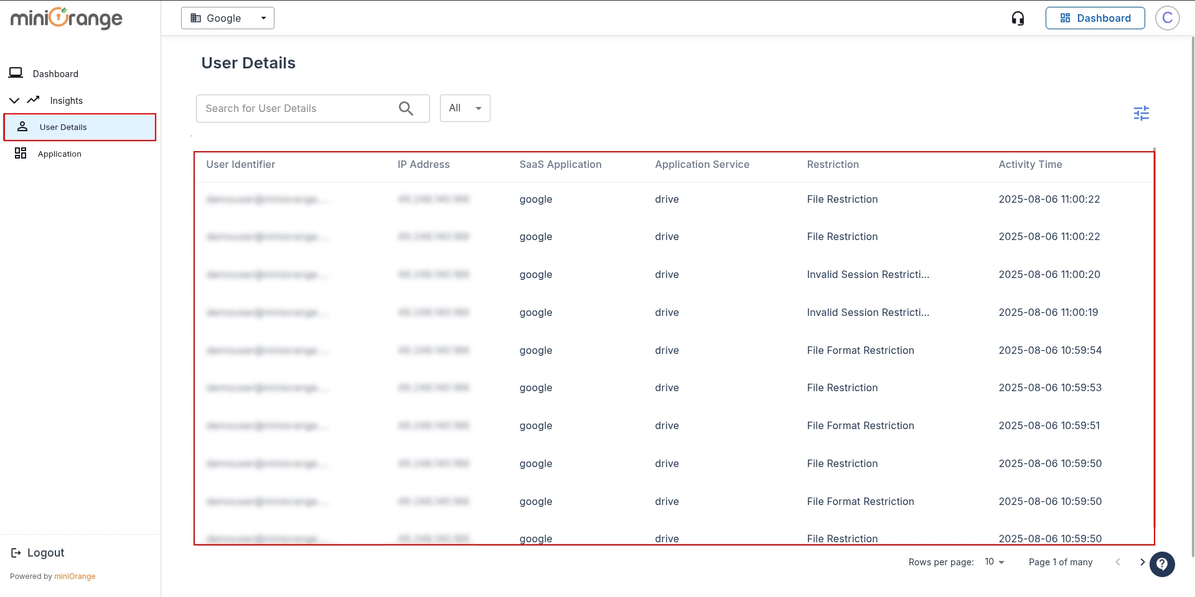The width and height of the screenshot is (1195, 597).
Task: Click the Restriction column header
Action: [x=833, y=164]
